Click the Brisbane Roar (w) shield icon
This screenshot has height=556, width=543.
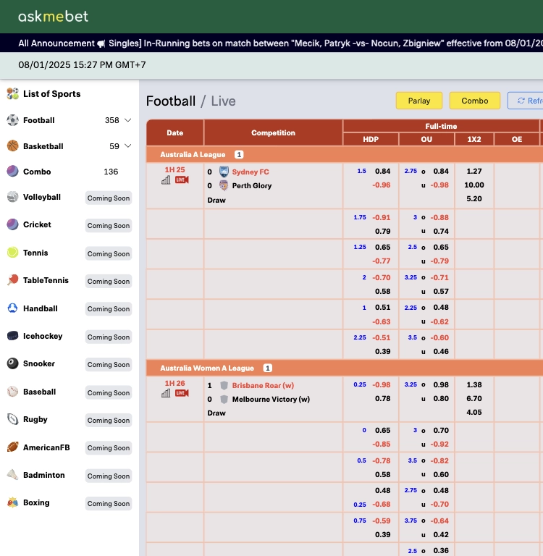tap(224, 385)
